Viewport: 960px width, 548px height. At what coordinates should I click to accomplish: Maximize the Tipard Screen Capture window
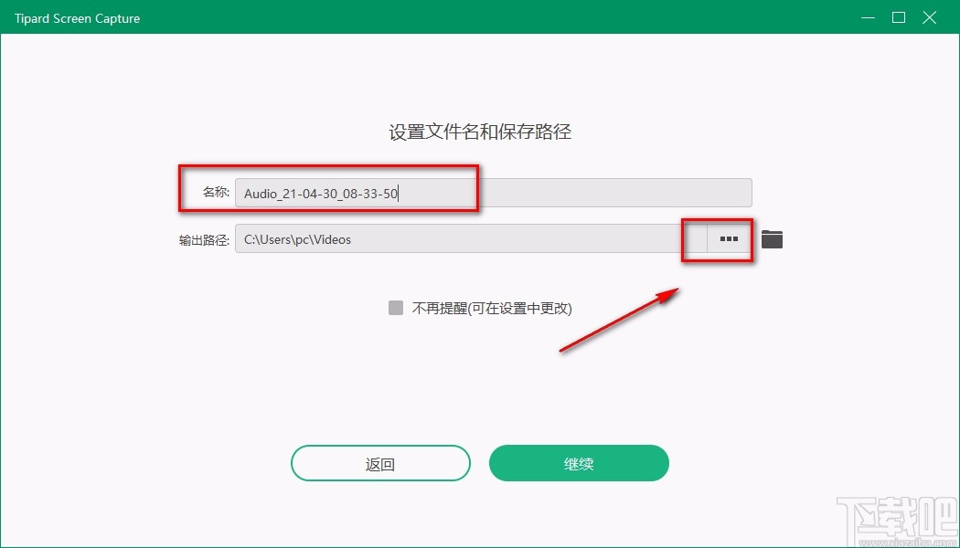[898, 17]
